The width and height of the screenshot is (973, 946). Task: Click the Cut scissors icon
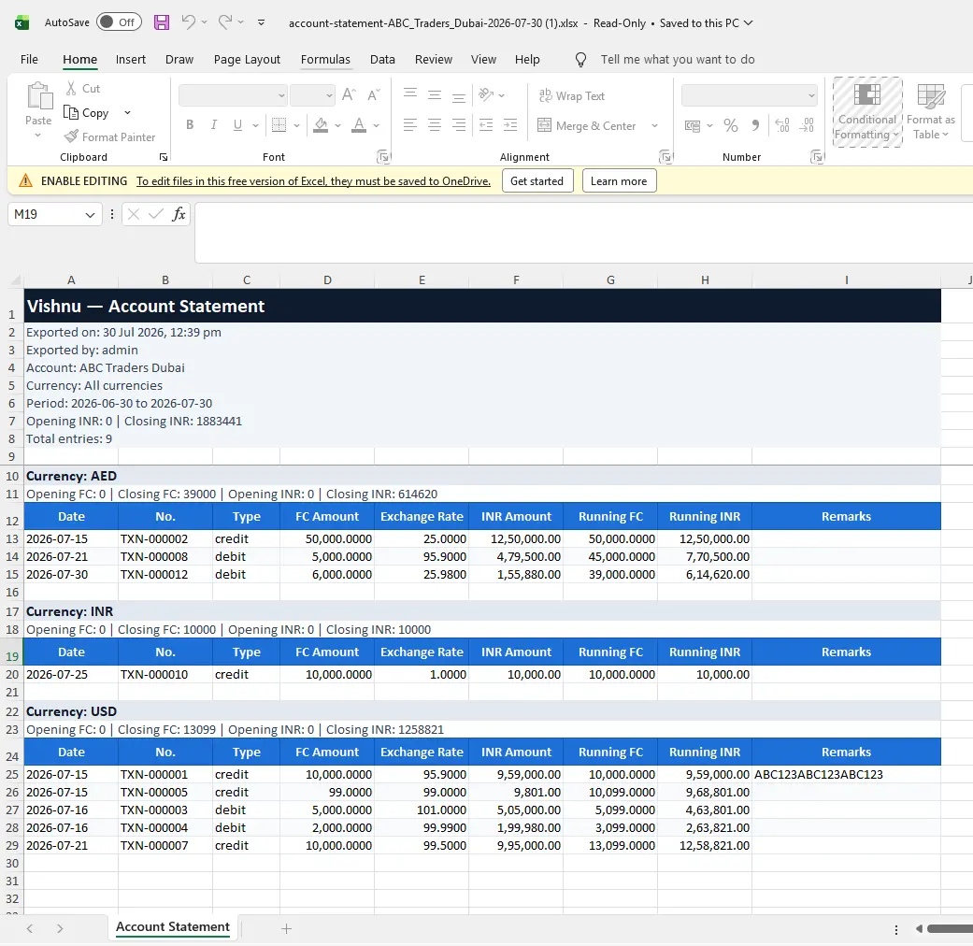pyautogui.click(x=71, y=88)
